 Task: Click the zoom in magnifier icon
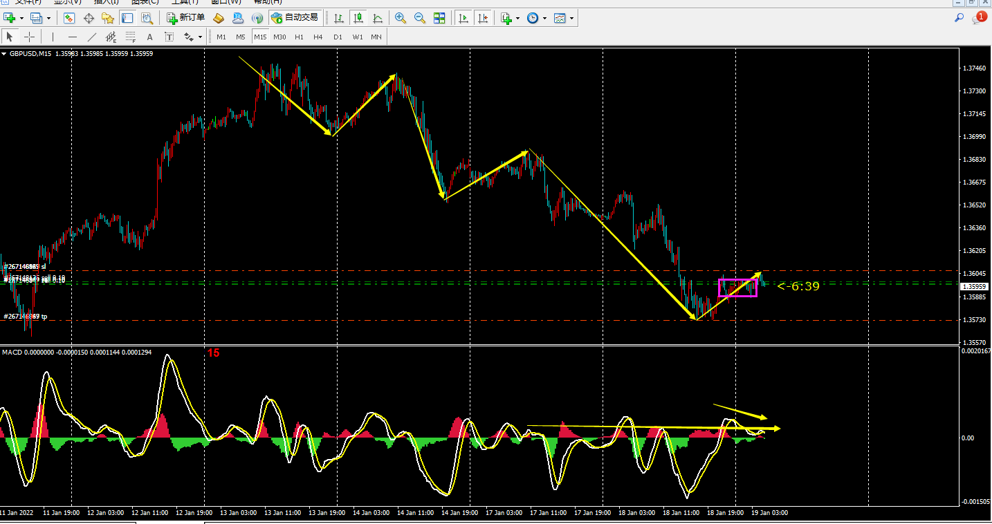(x=401, y=18)
